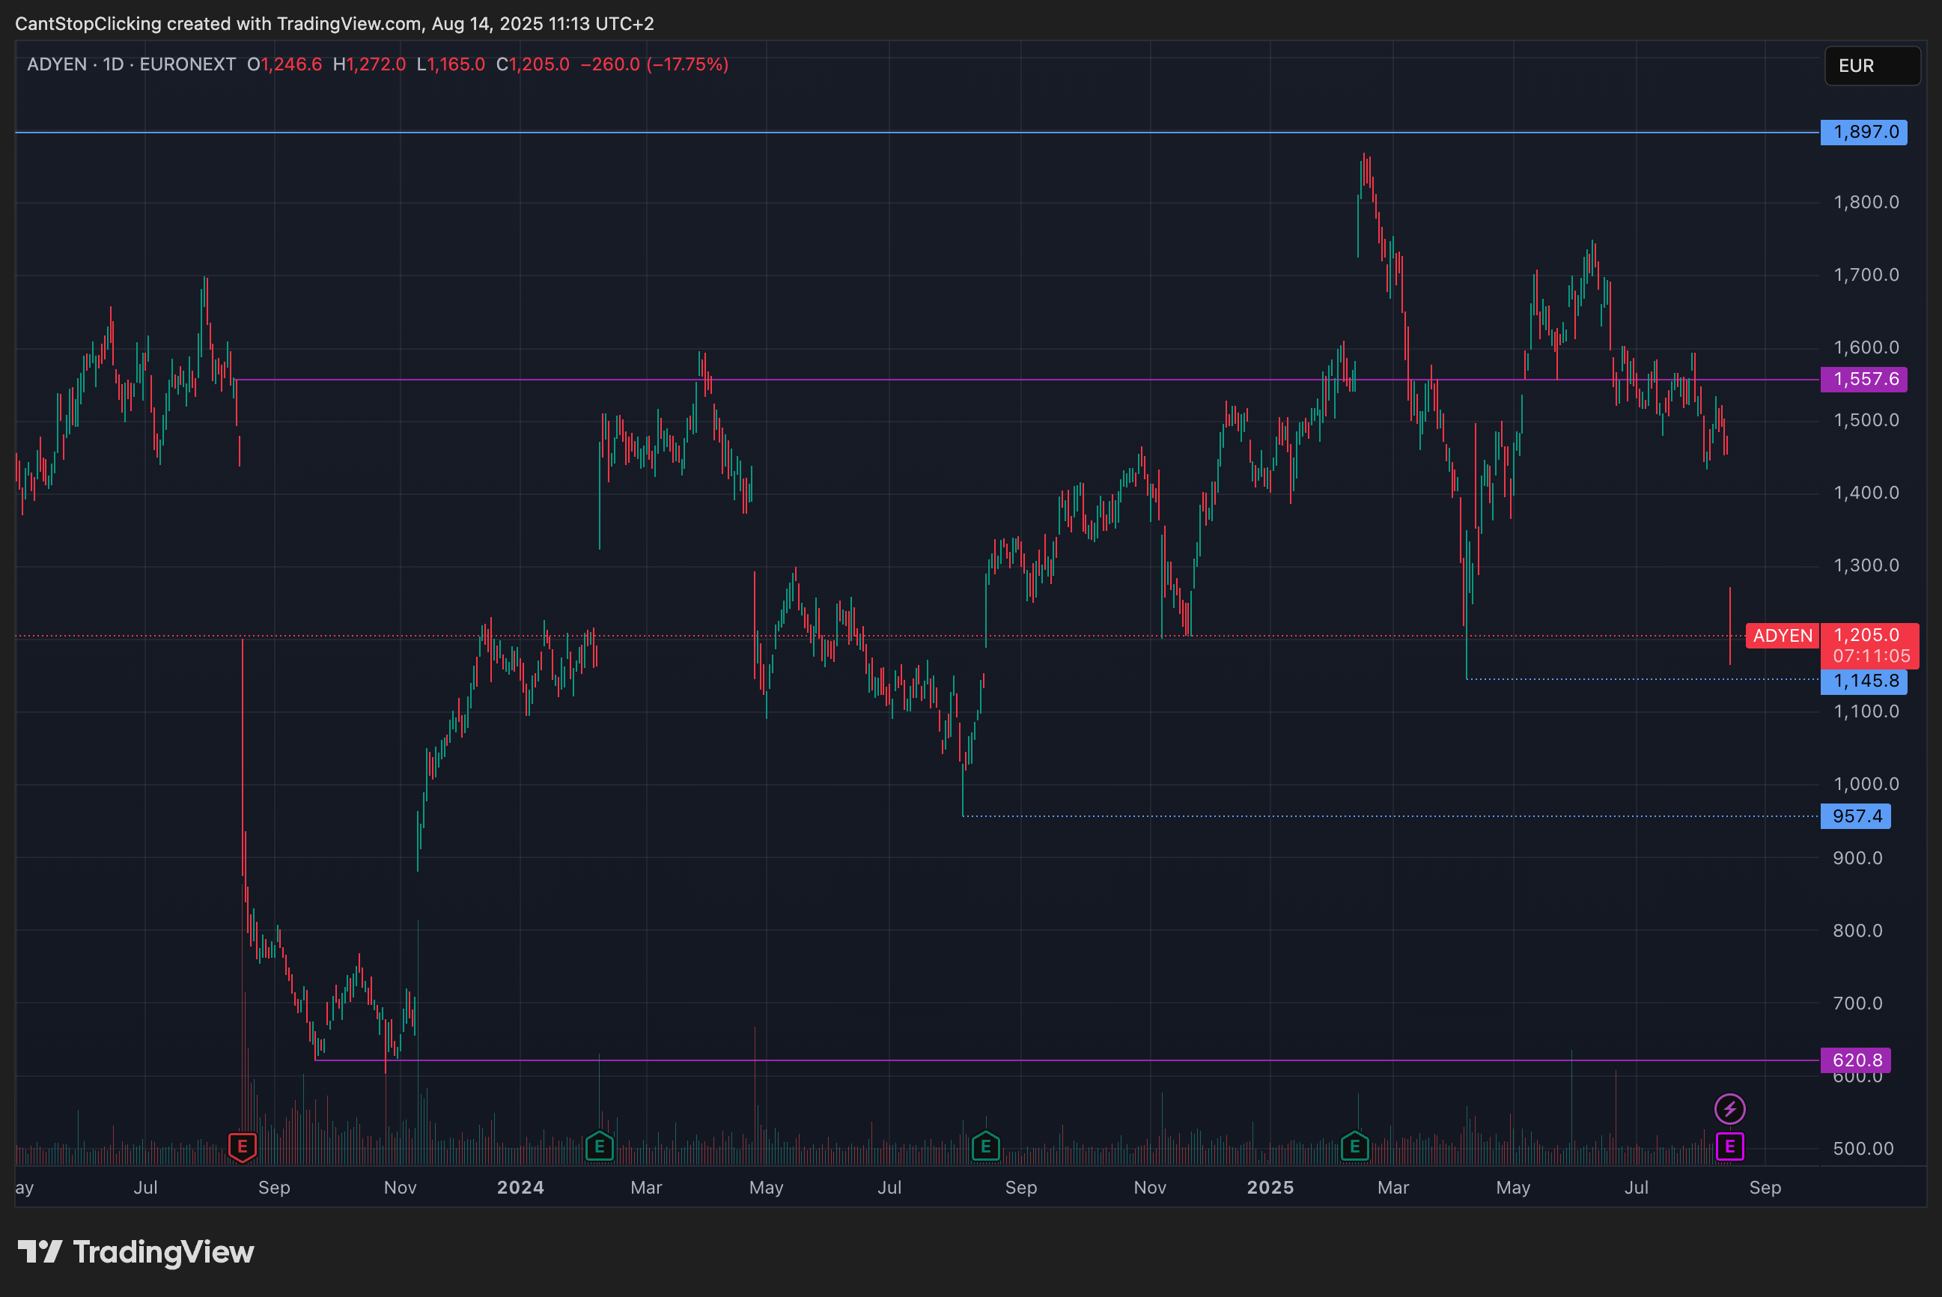The width and height of the screenshot is (1942, 1297).
Task: Click the 1,800.0 tick on price scale
Action: [1866, 203]
